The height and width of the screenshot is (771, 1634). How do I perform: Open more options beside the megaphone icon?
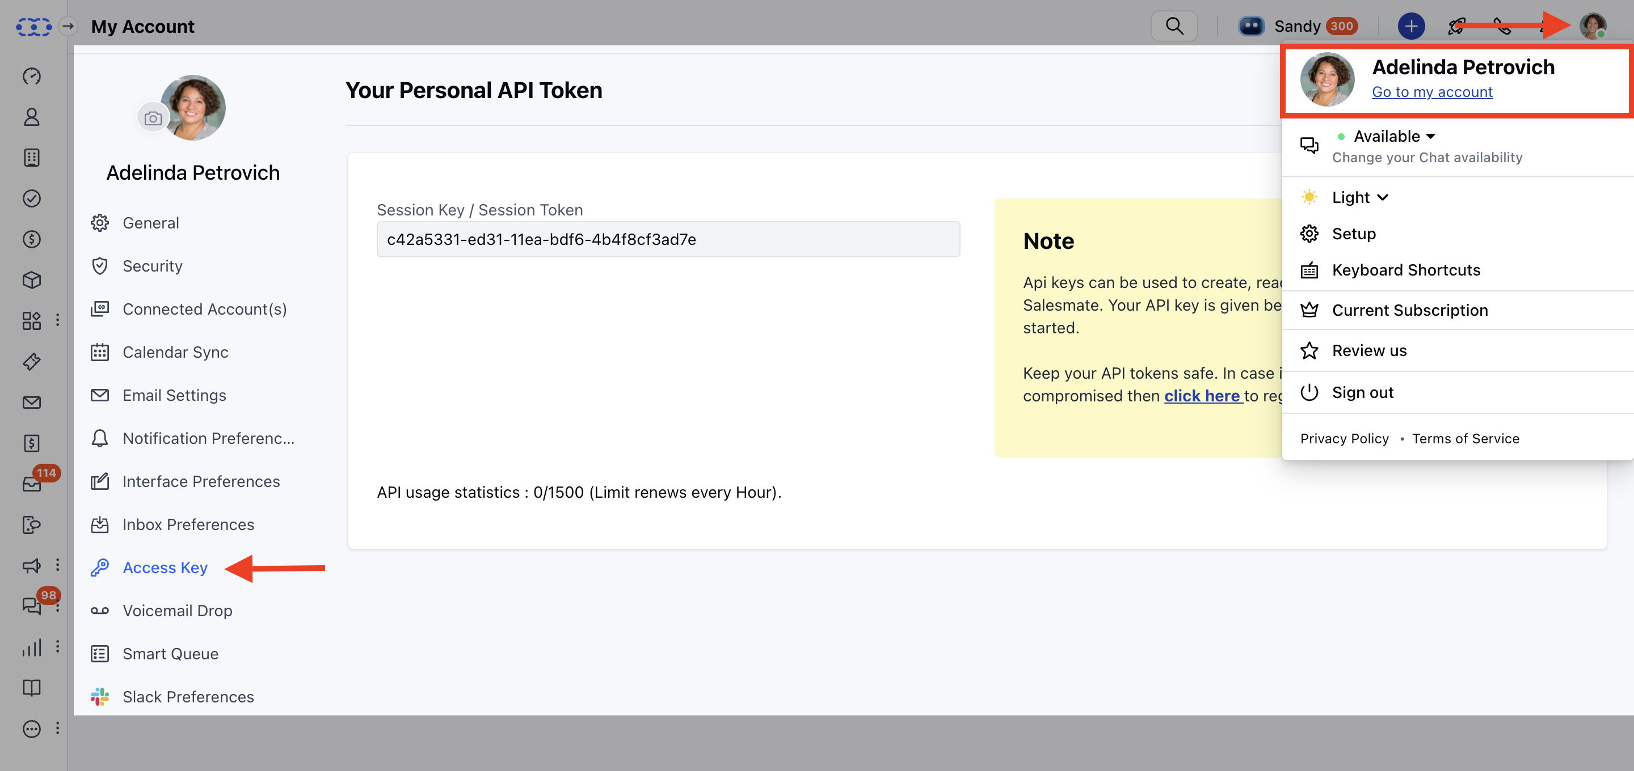pyautogui.click(x=58, y=565)
